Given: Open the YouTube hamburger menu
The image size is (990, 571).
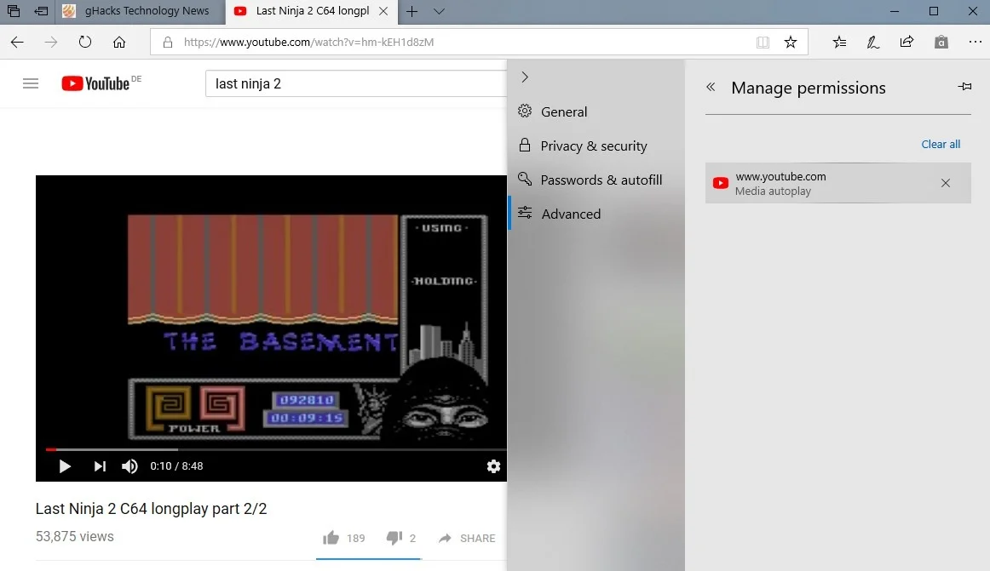Looking at the screenshot, I should (31, 83).
